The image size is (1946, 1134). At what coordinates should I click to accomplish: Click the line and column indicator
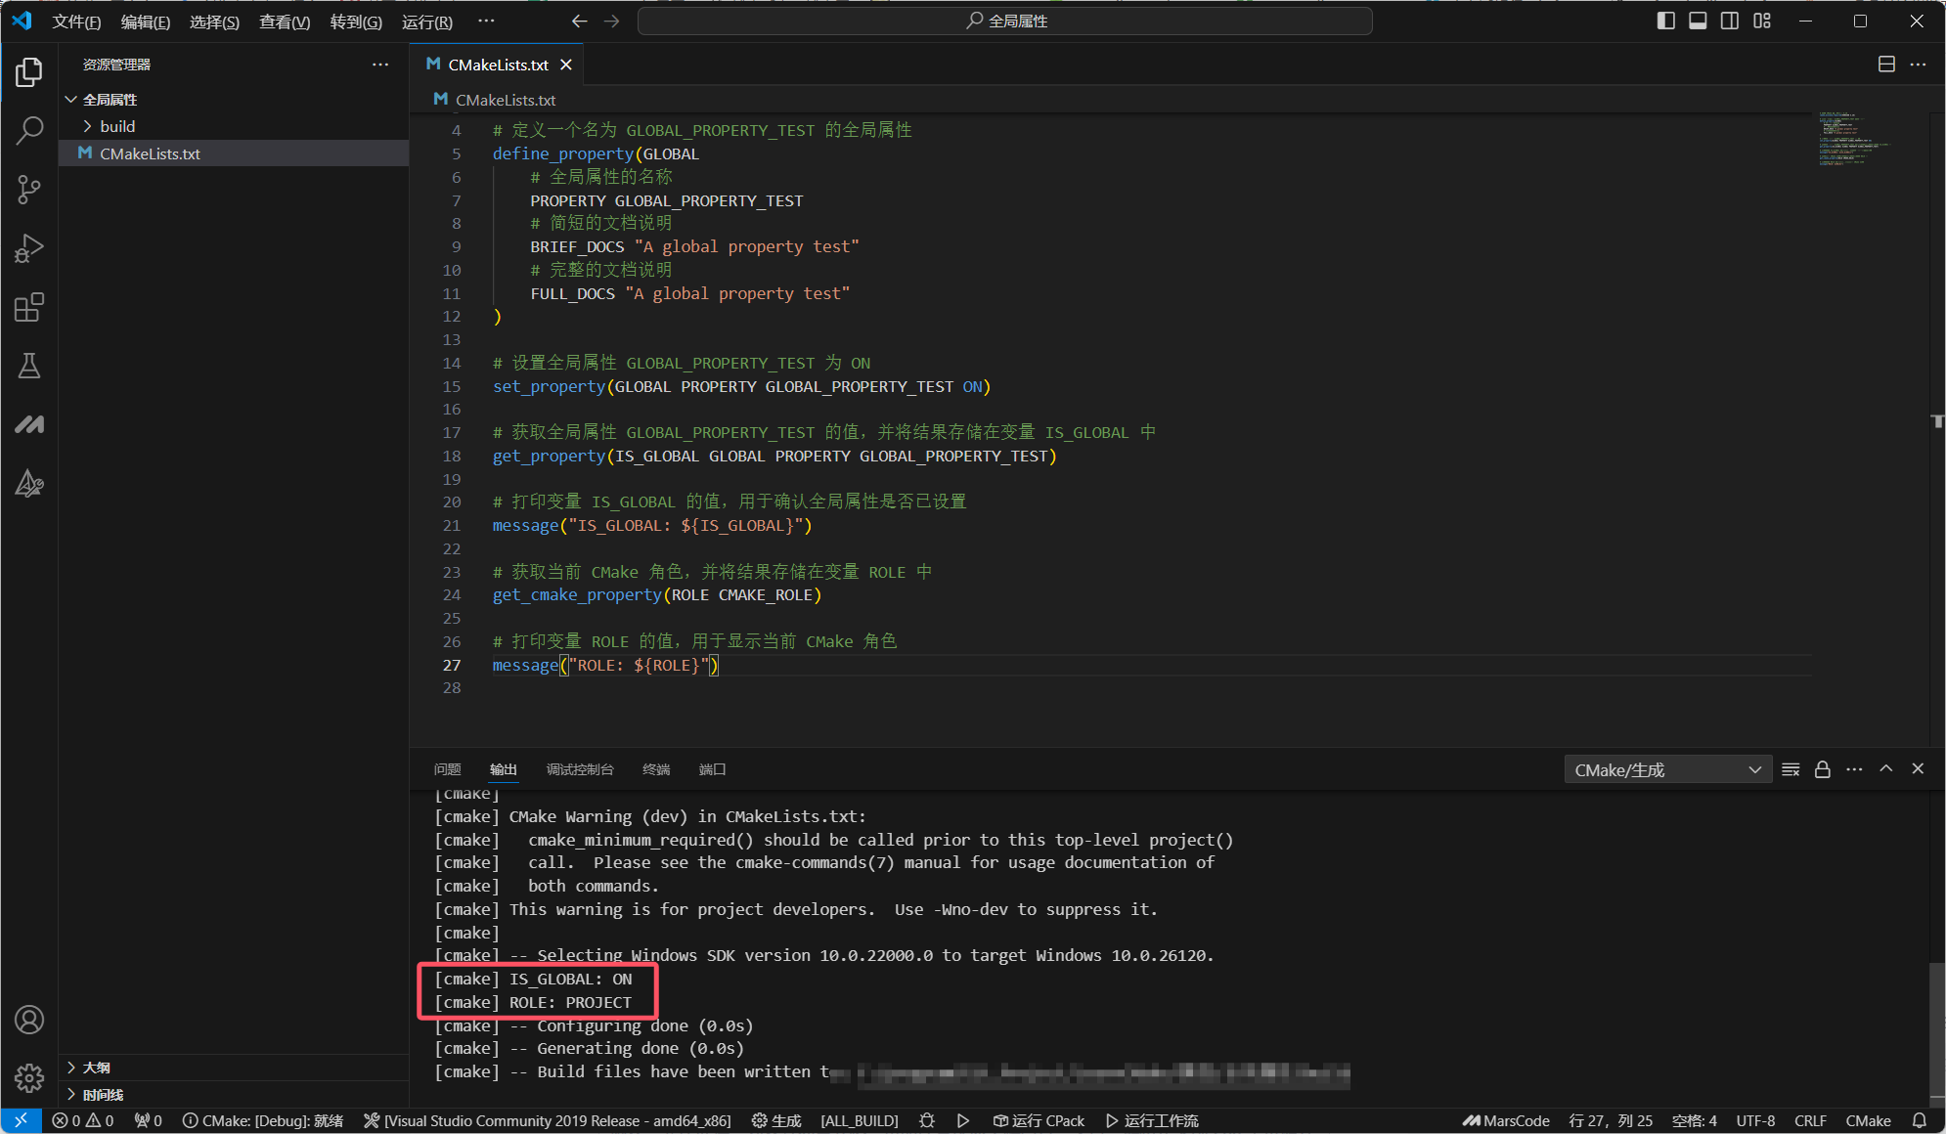coord(1611,1120)
